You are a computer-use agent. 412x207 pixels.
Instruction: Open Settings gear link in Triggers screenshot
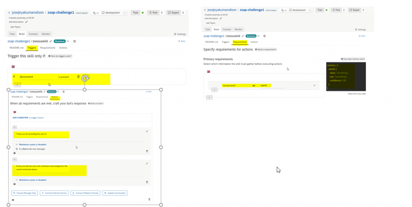coord(180,34)
